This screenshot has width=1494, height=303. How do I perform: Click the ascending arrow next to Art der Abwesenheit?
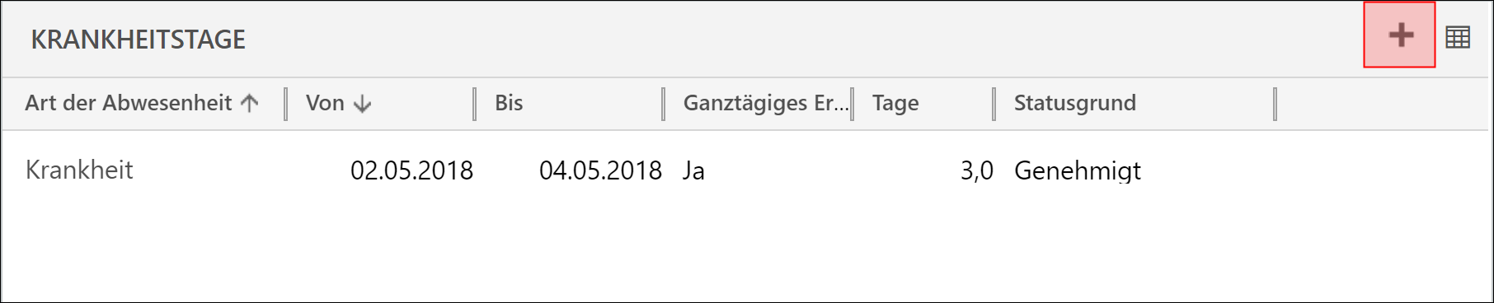tap(250, 103)
